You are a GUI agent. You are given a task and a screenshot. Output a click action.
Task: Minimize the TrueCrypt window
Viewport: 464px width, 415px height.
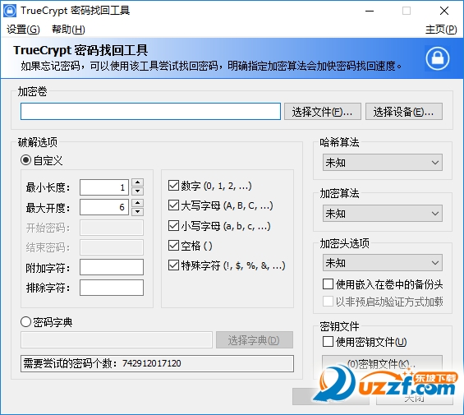[x=370, y=11]
